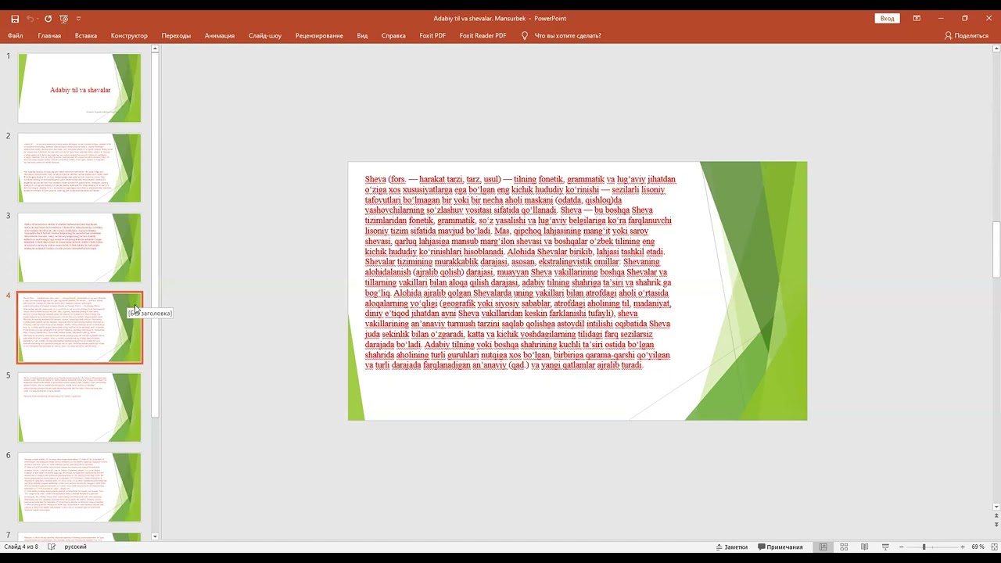Open Ribbon Display Options icon
The width and height of the screenshot is (1001, 563).
(x=917, y=18)
